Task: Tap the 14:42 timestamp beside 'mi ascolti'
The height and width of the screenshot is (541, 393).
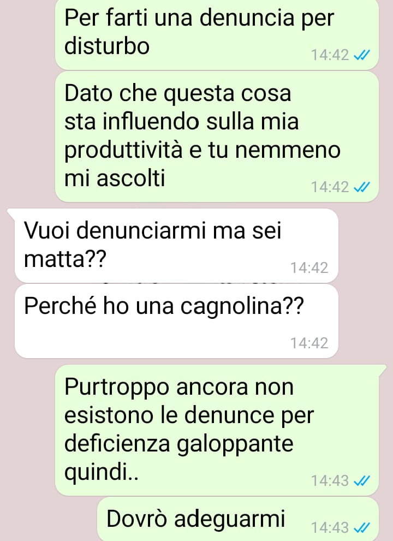Action: (x=330, y=187)
